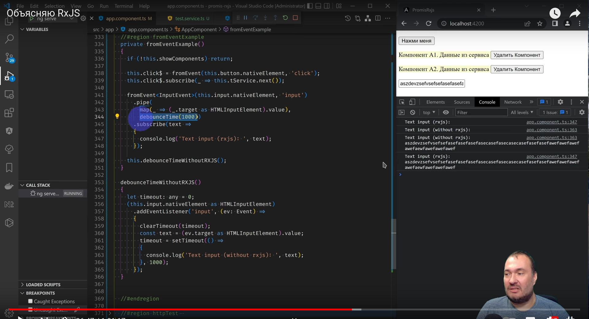Image resolution: width=589 pixels, height=319 pixels.
Task: Restart the debug session with green arrow
Action: (285, 18)
